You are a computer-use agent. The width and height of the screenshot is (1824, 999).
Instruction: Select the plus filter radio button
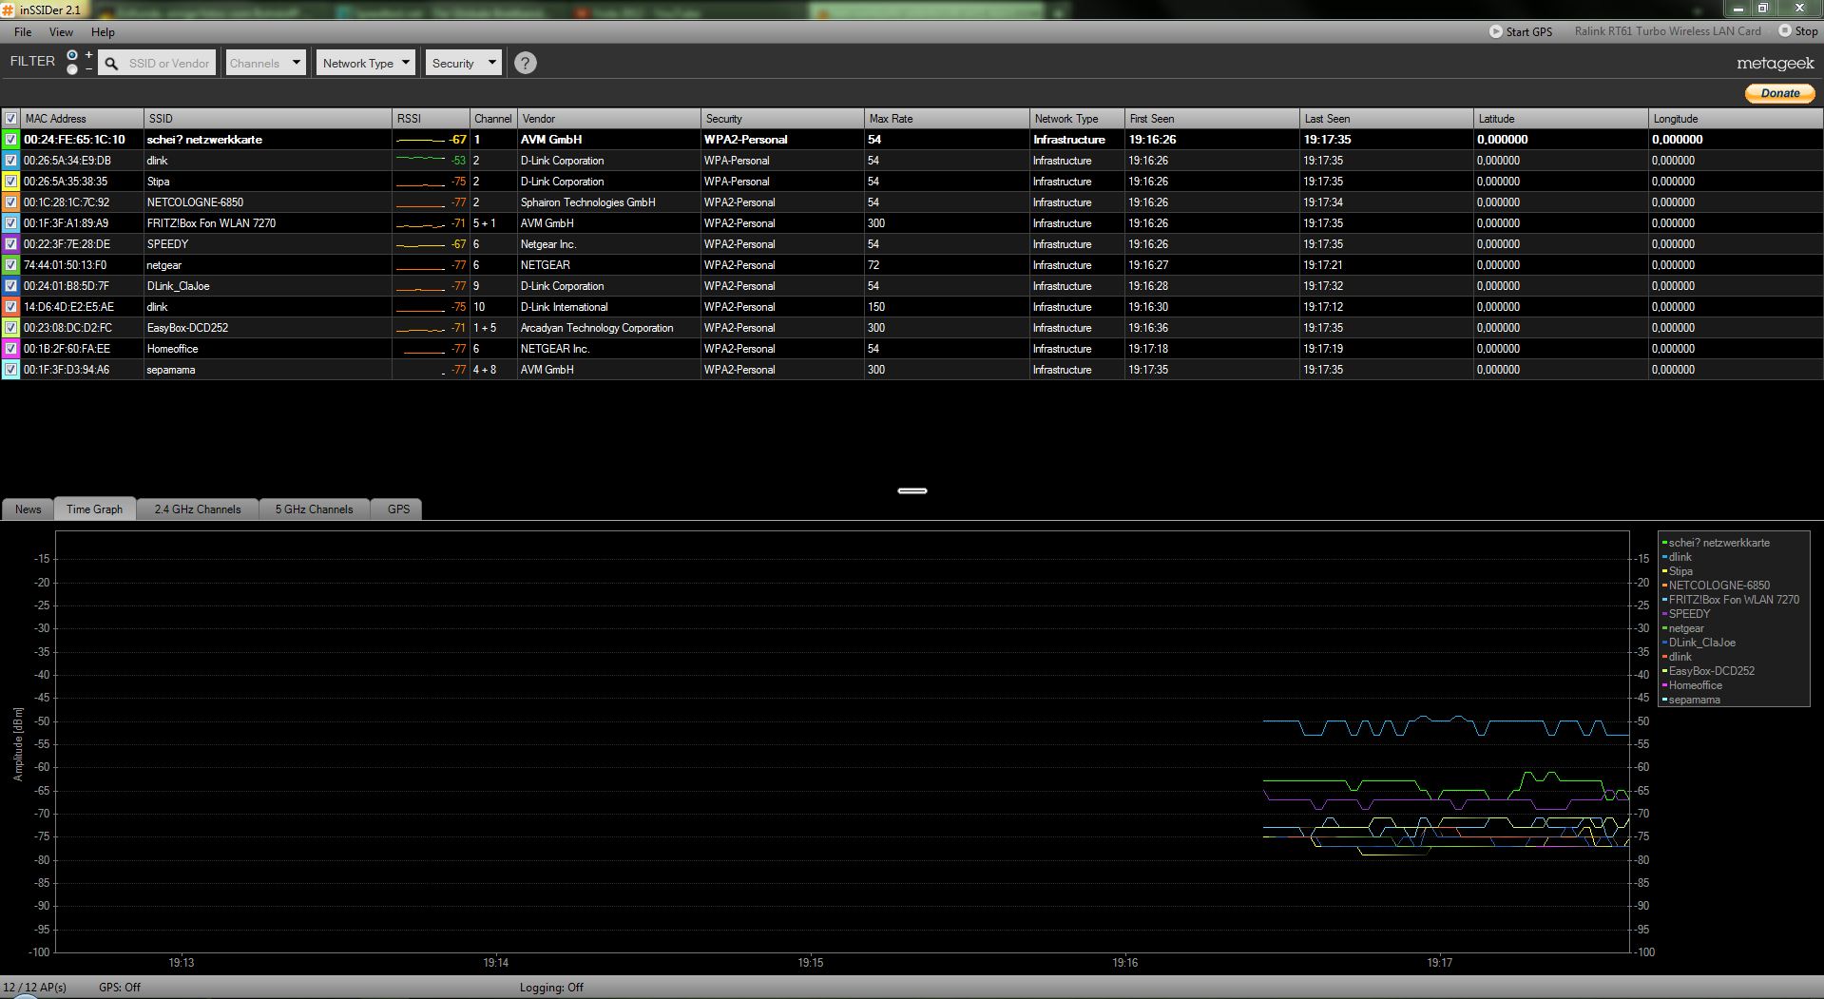(72, 55)
